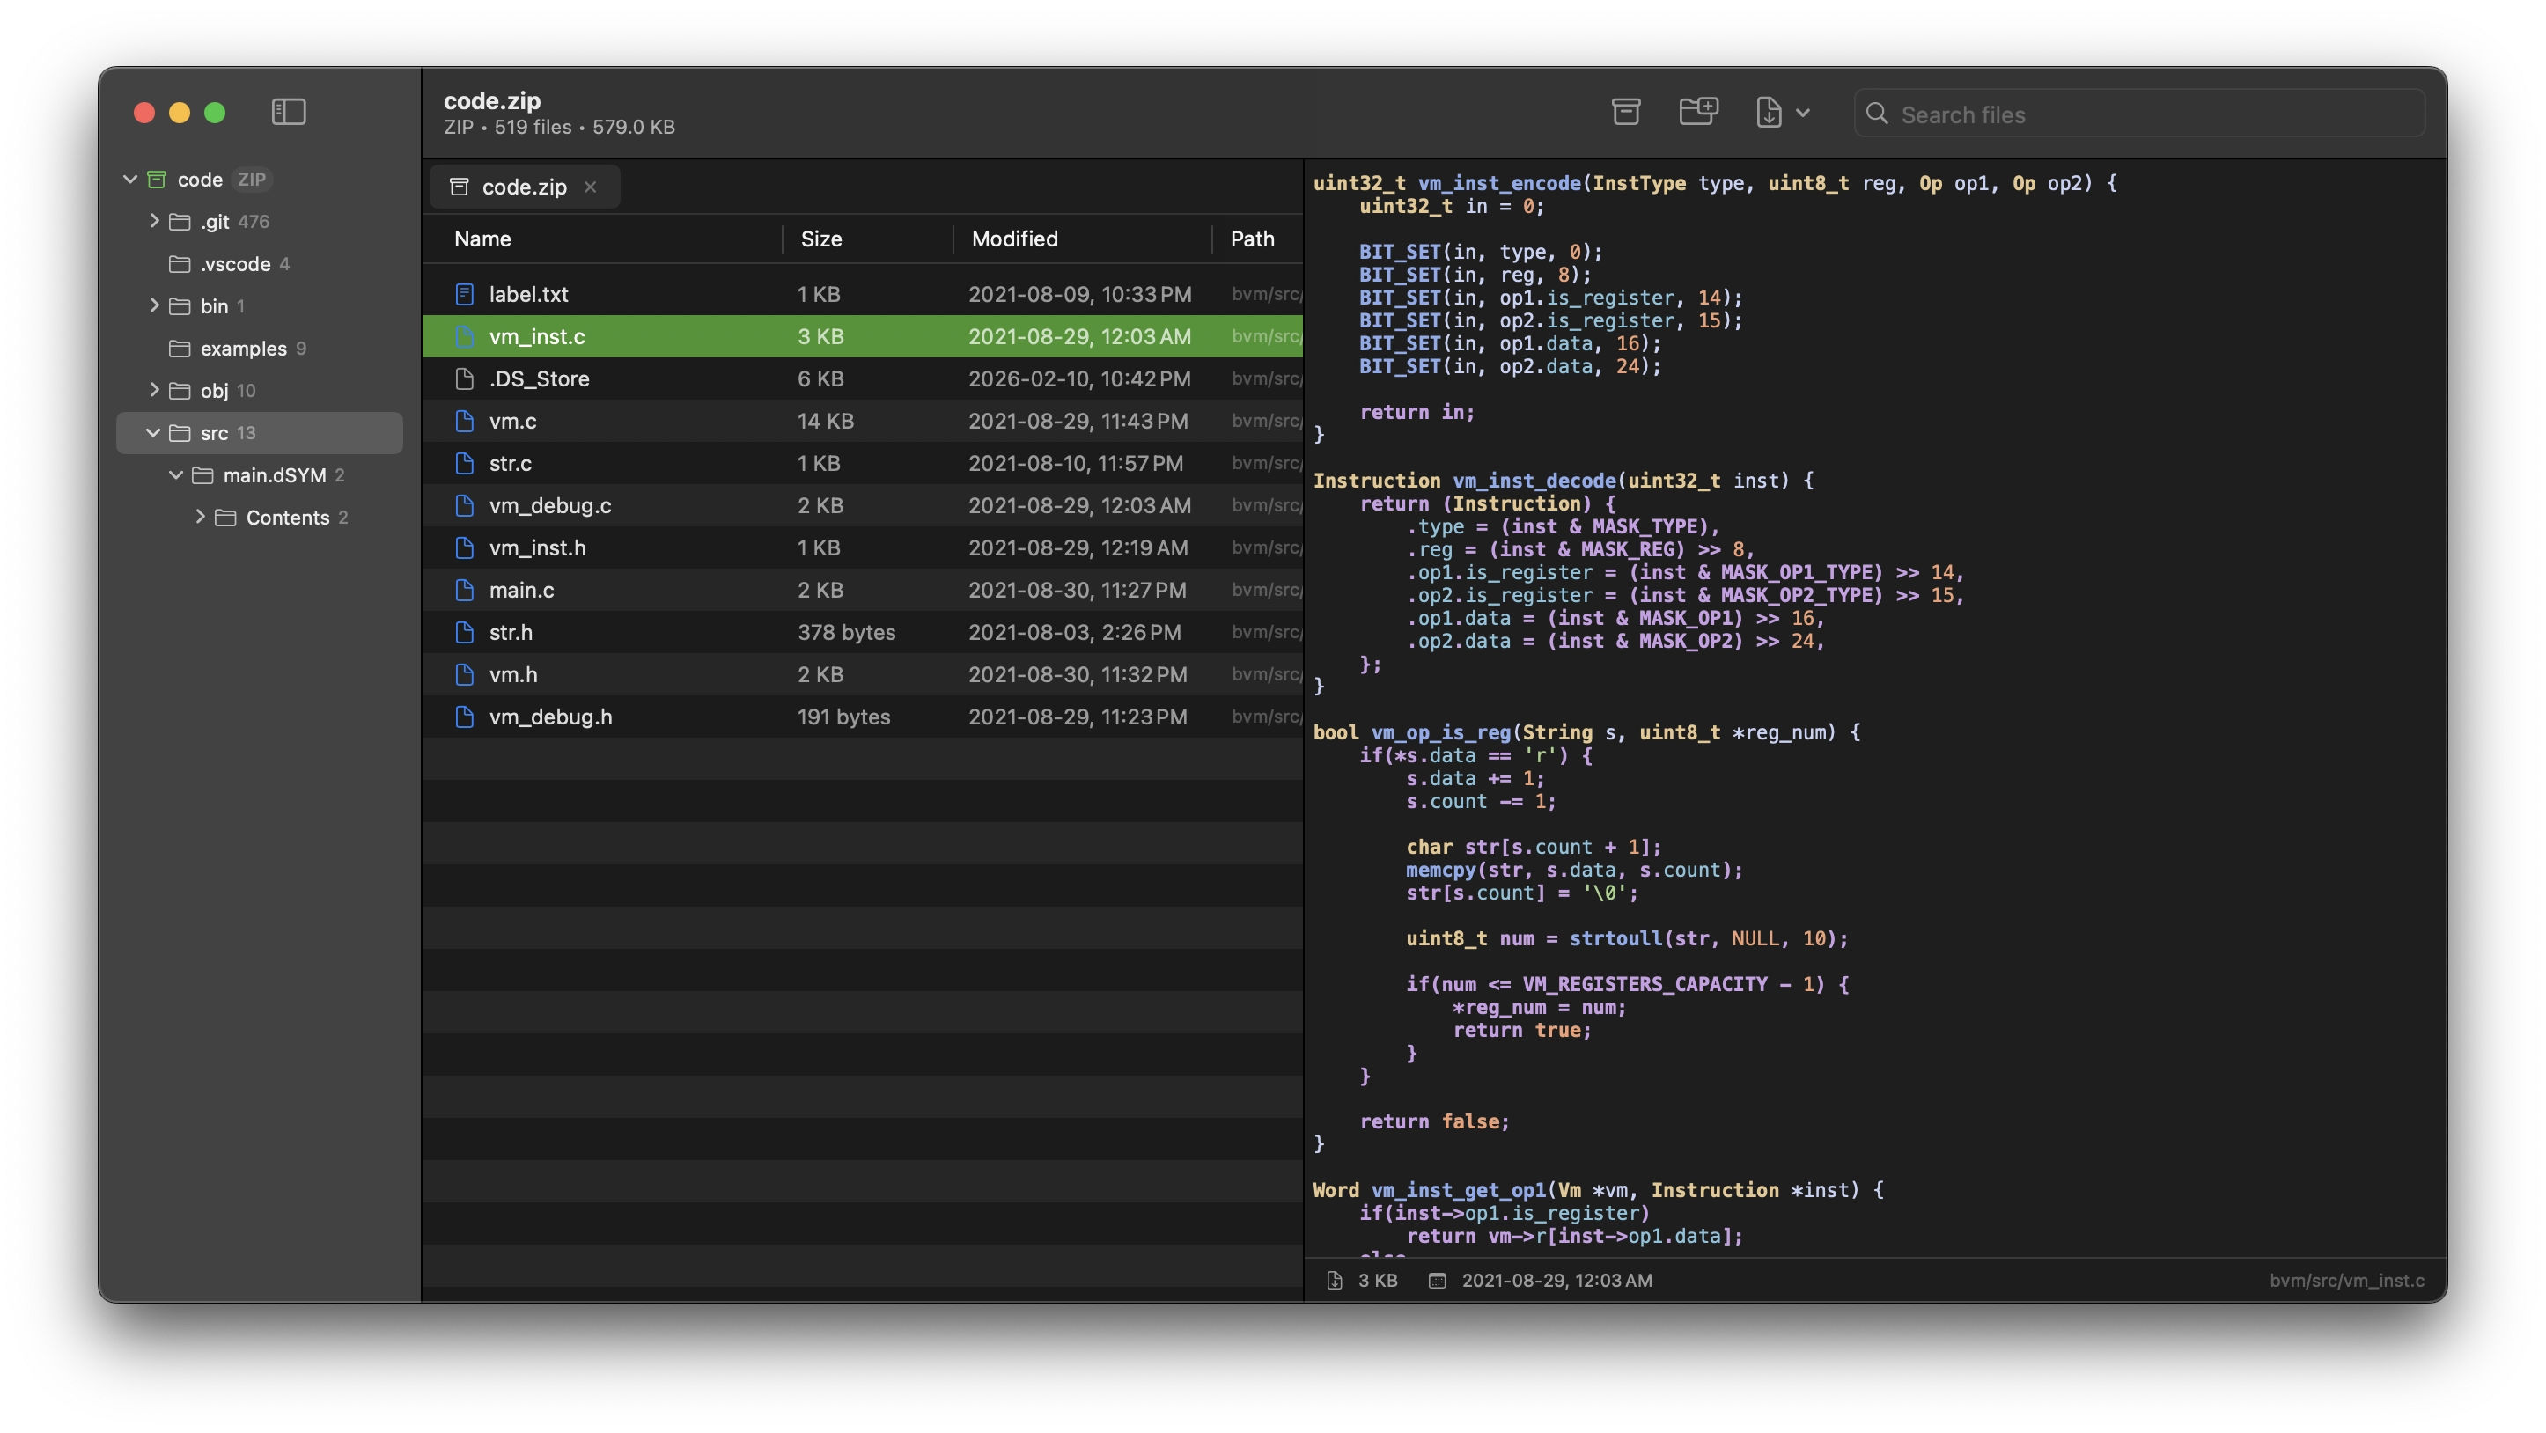Click the file size icon in status bar
The image size is (2546, 1433).
coord(1335,1280)
